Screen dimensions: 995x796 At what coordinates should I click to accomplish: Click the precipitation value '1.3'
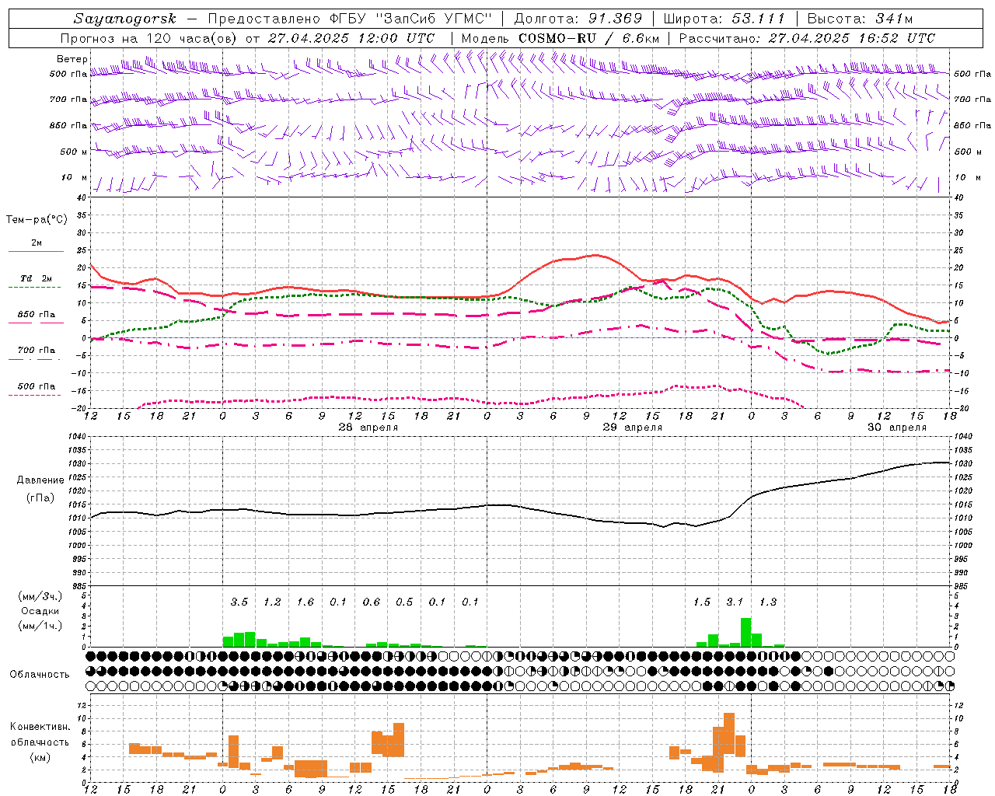tap(768, 602)
